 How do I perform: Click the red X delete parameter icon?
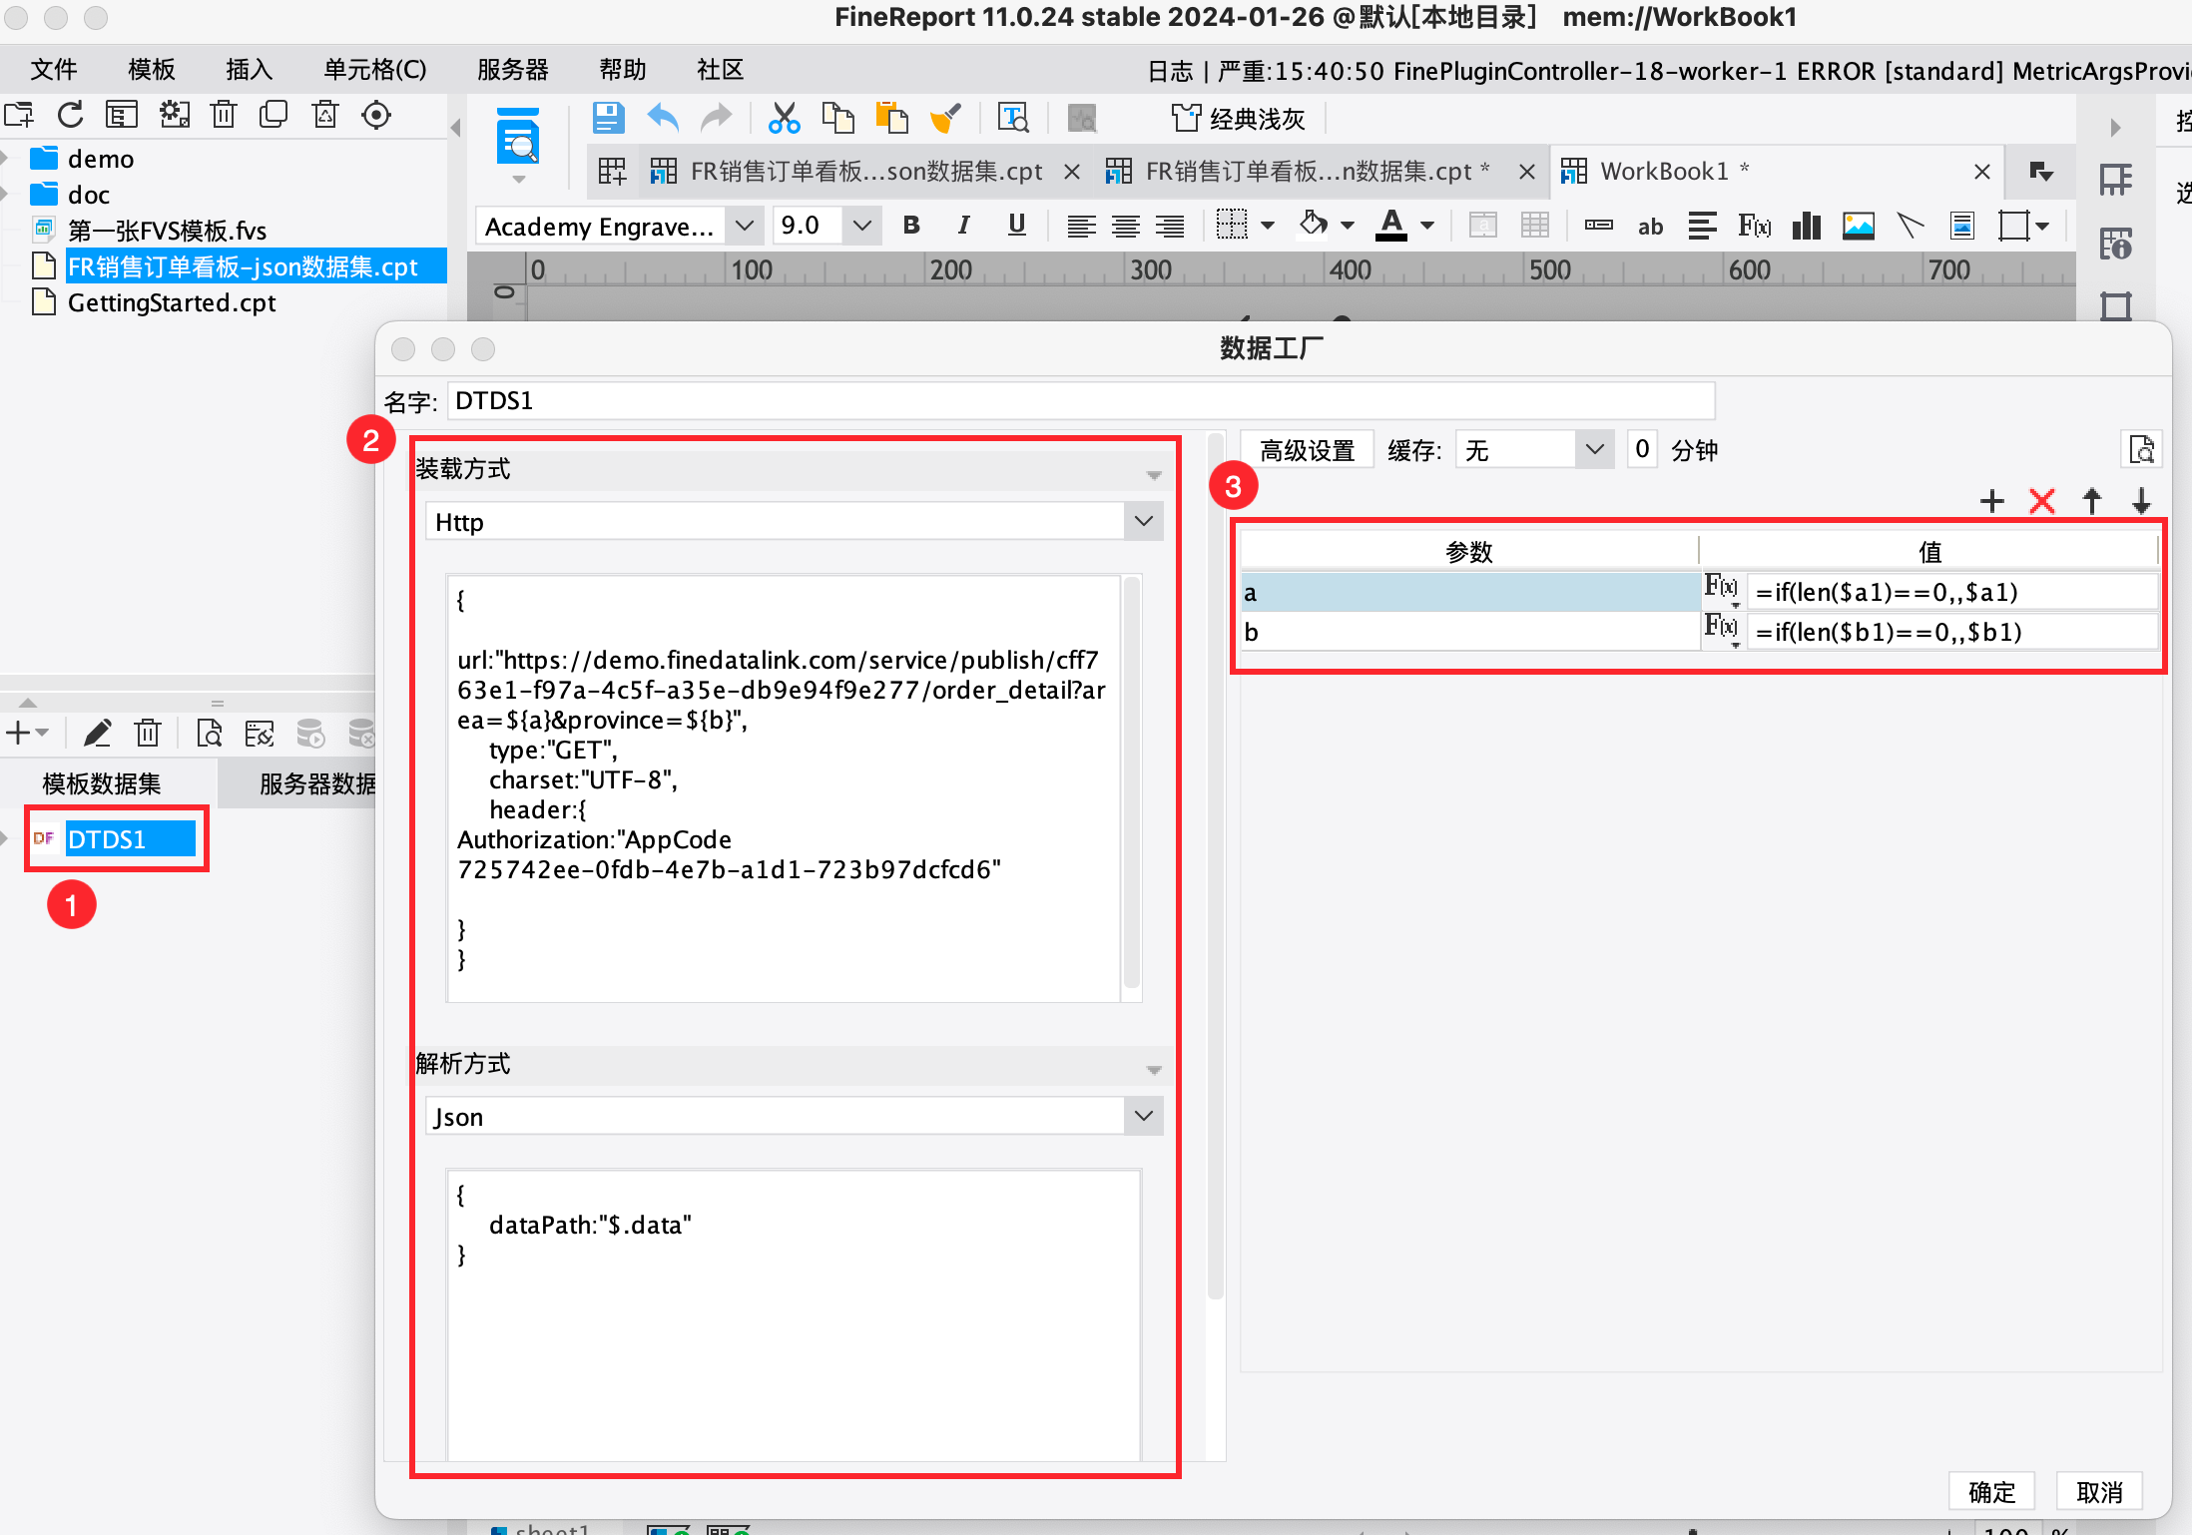tap(2041, 501)
